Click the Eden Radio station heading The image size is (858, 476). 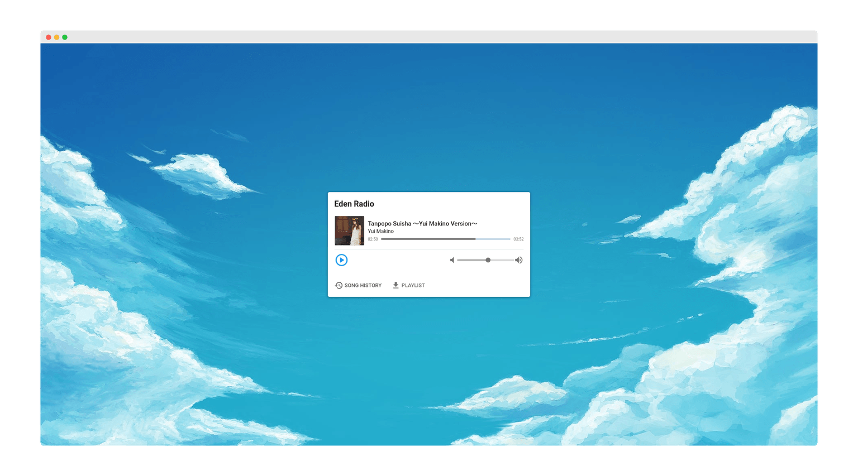(x=354, y=204)
